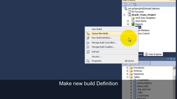This screenshot has height=99, width=177.
Task: Select Procedures folder in lower panel
Action: tap(139, 68)
